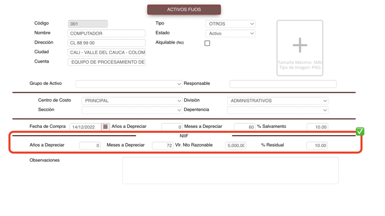Click the 'Observaciones' label
This screenshot has width=385, height=216.
44,160
